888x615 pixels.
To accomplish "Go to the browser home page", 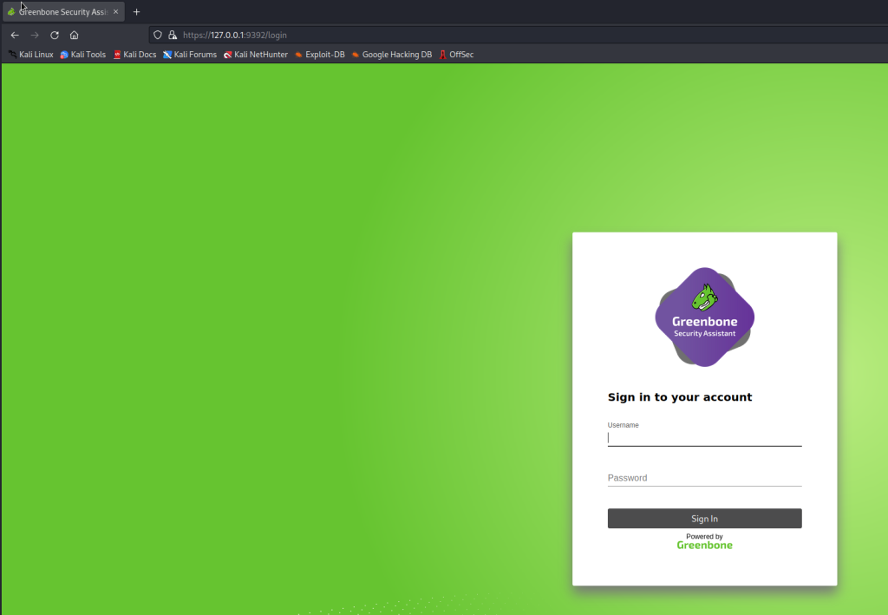I will point(75,35).
